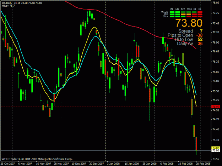Click the HiLo= 75.7 indicator label
The height and width of the screenshot is (166, 222).
[x=9, y=6]
